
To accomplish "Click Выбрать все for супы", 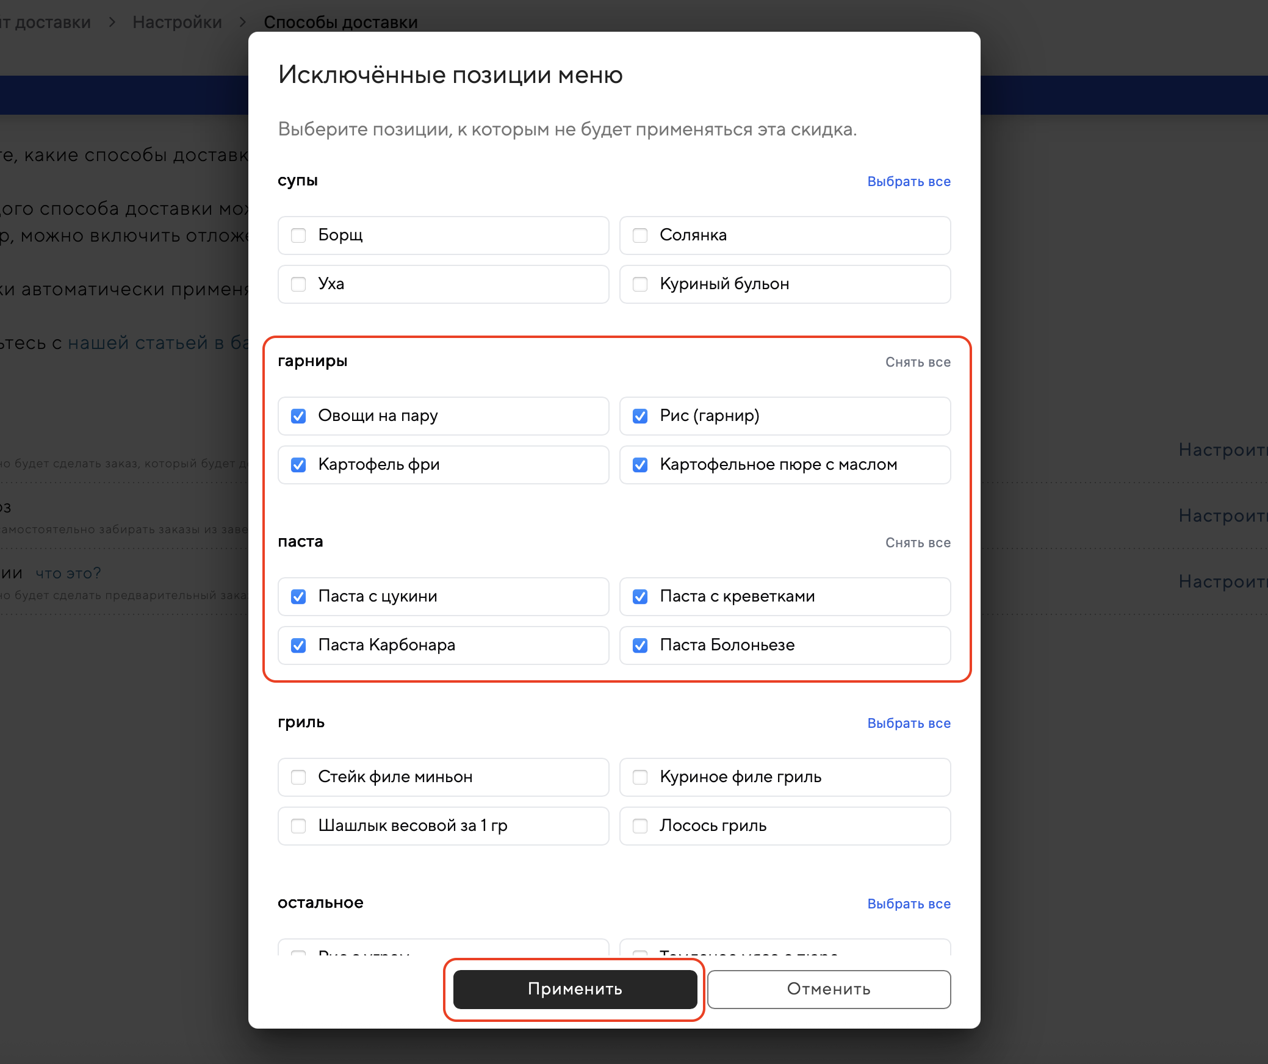I will [x=909, y=182].
